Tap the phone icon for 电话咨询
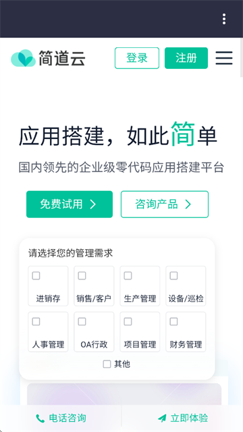 [x=40, y=418]
